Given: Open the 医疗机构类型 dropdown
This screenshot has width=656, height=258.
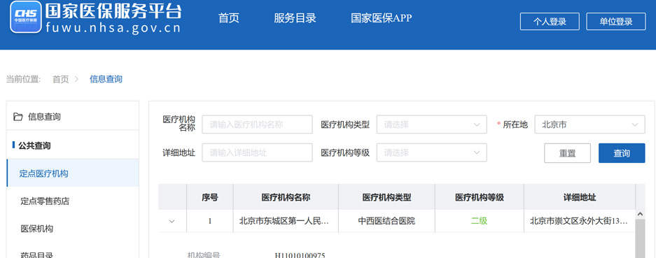Looking at the screenshot, I should [431, 124].
